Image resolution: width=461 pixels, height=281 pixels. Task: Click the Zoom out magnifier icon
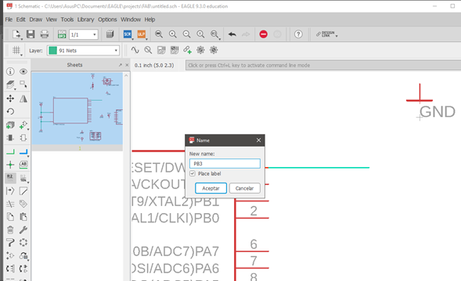pos(187,34)
